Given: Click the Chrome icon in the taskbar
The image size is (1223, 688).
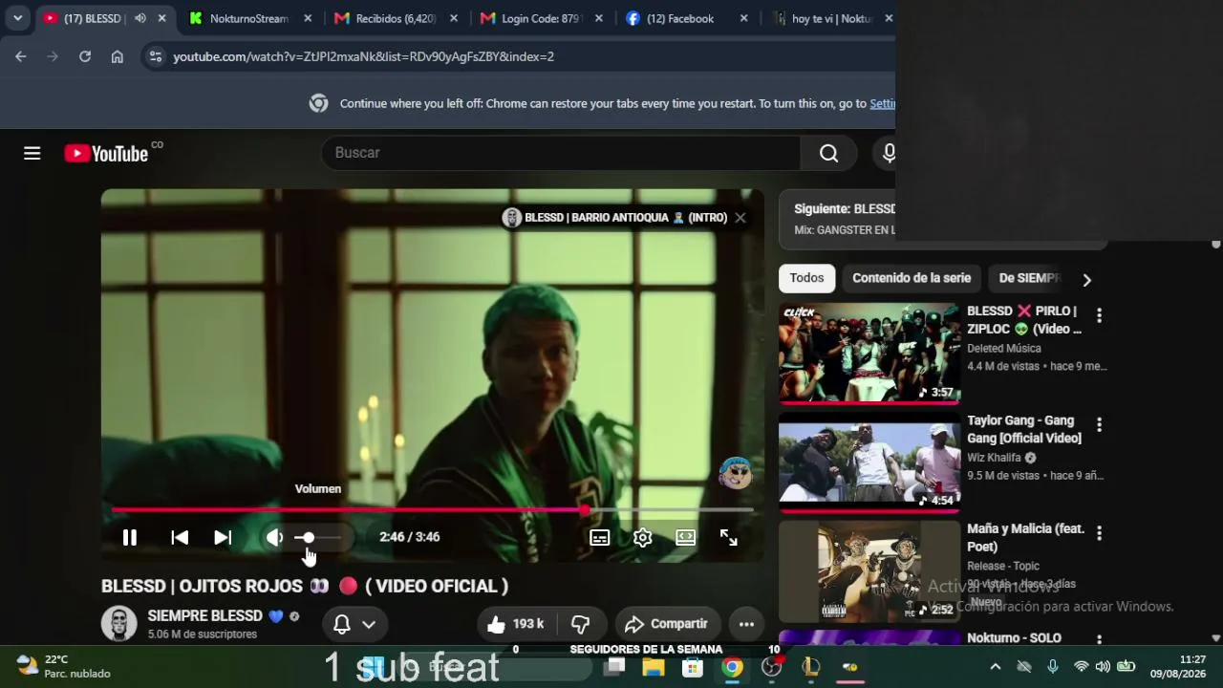Looking at the screenshot, I should coord(733,667).
